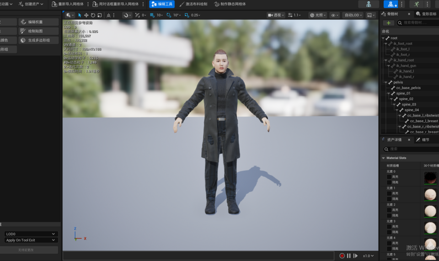Select the scale tool in viewport toolbar
Viewport: 439px width, 261px height.
click(x=100, y=15)
